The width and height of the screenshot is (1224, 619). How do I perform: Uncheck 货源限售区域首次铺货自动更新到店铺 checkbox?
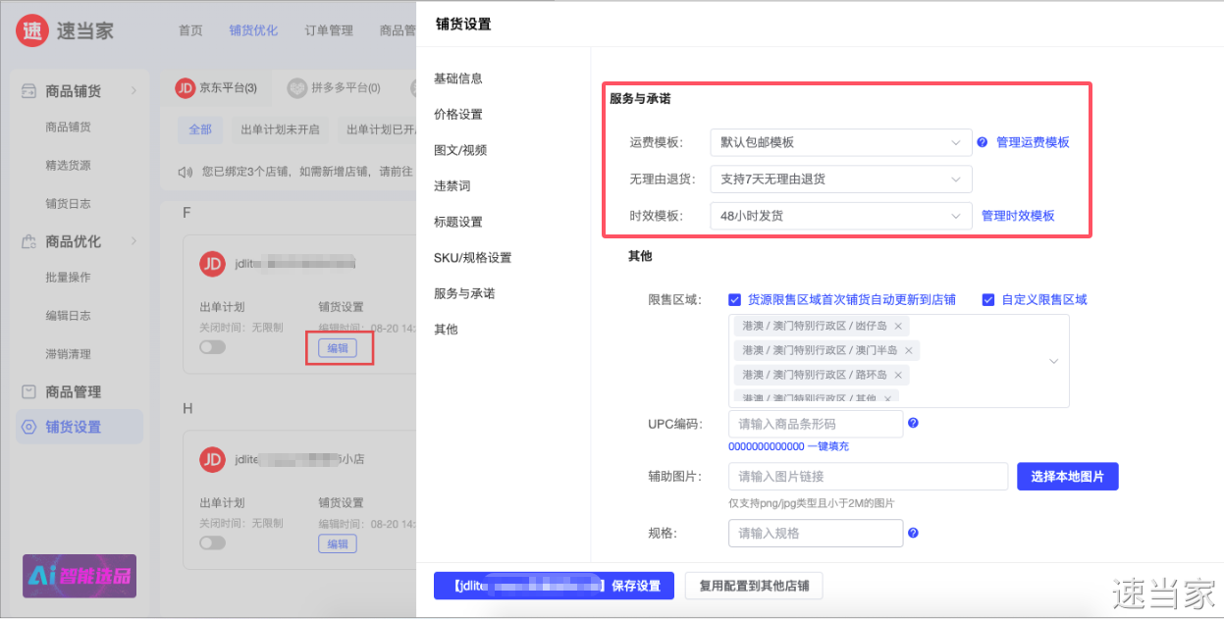click(735, 300)
